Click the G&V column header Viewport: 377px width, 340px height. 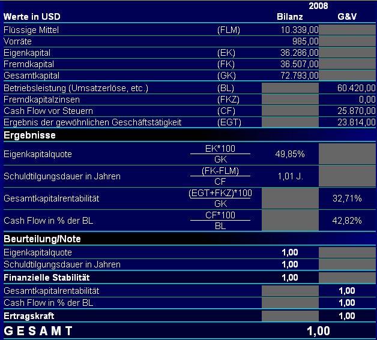pos(347,17)
